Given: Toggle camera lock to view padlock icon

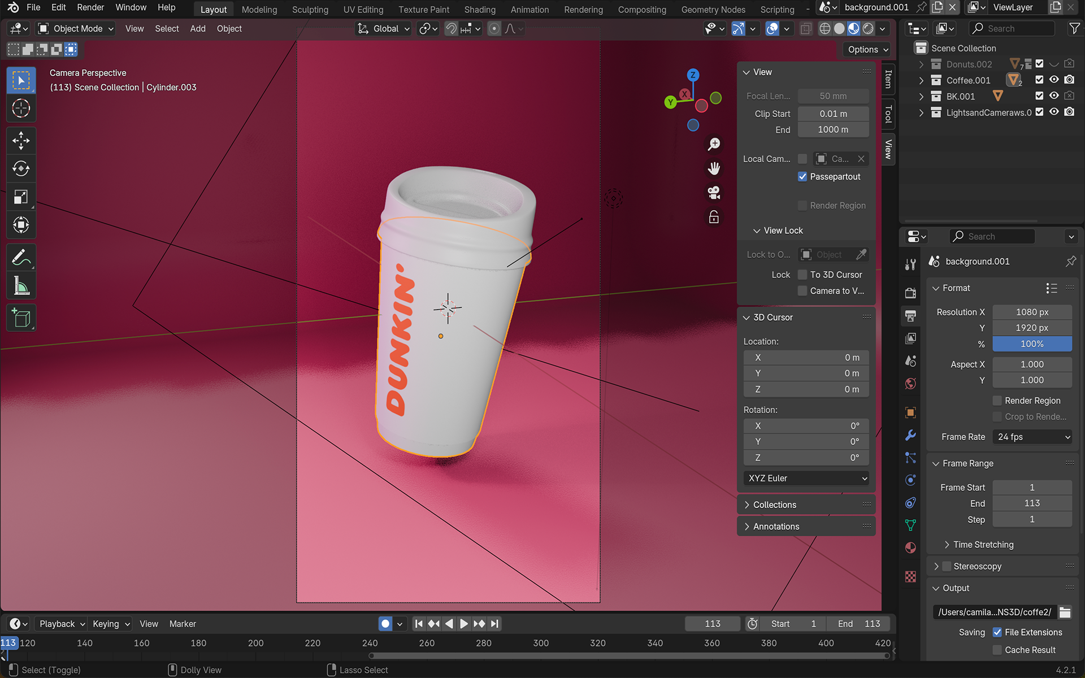Looking at the screenshot, I should [x=714, y=217].
